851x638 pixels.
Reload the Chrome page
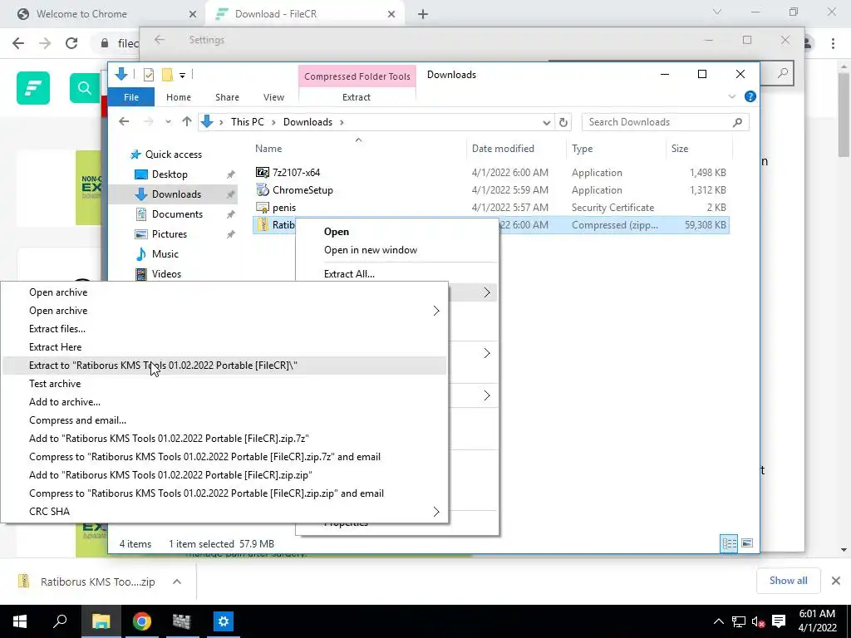point(71,43)
